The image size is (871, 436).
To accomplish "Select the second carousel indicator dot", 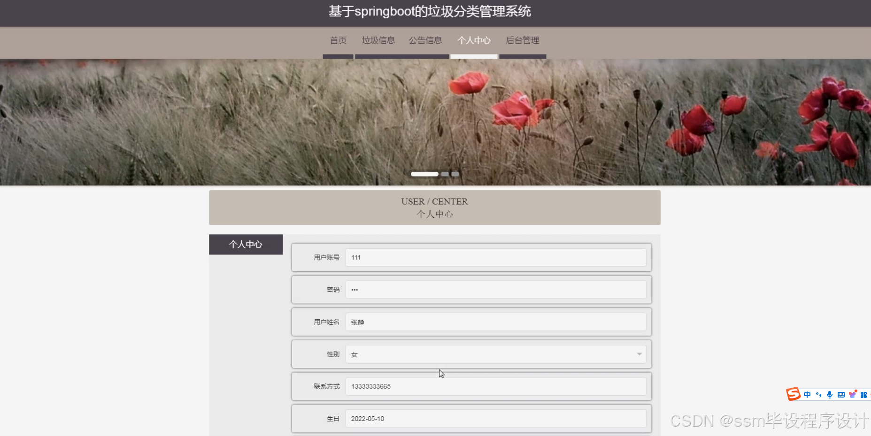I will coord(445,174).
